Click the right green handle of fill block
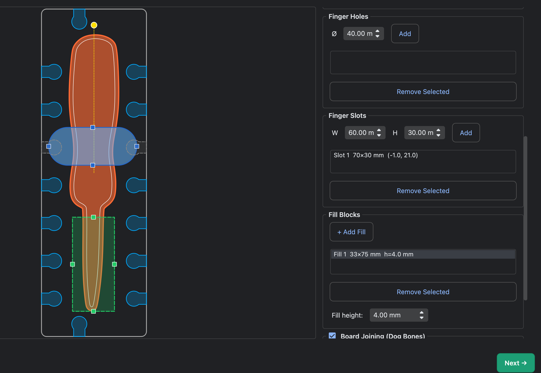The image size is (541, 373). [115, 264]
